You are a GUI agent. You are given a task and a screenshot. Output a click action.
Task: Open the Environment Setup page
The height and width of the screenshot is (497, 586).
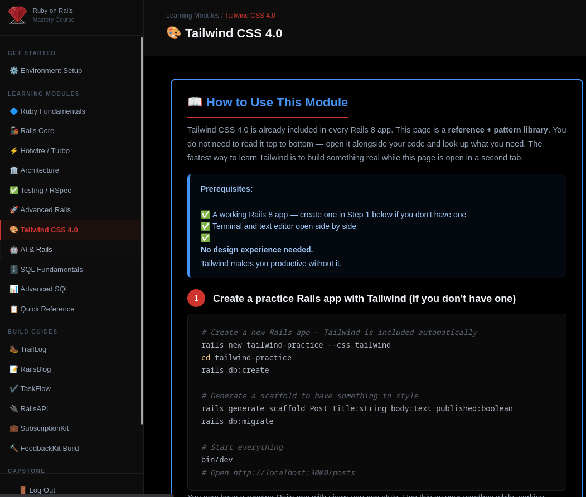click(x=71, y=71)
